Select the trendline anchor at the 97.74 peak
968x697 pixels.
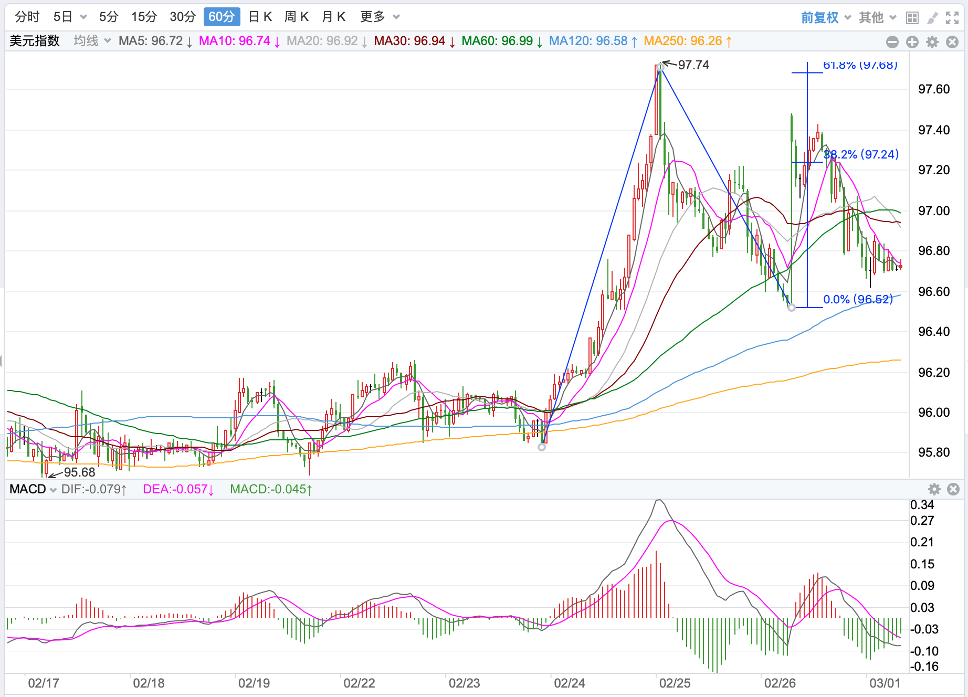(660, 67)
